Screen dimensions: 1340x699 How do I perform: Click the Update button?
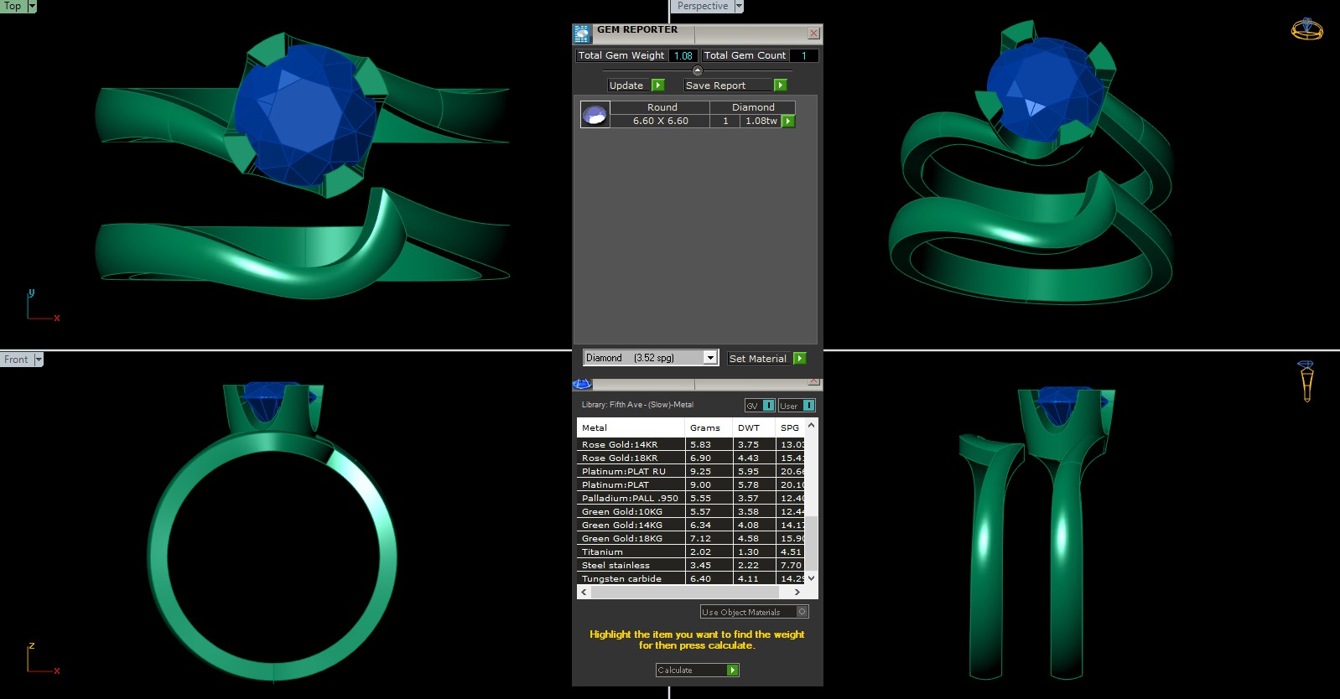(x=629, y=85)
